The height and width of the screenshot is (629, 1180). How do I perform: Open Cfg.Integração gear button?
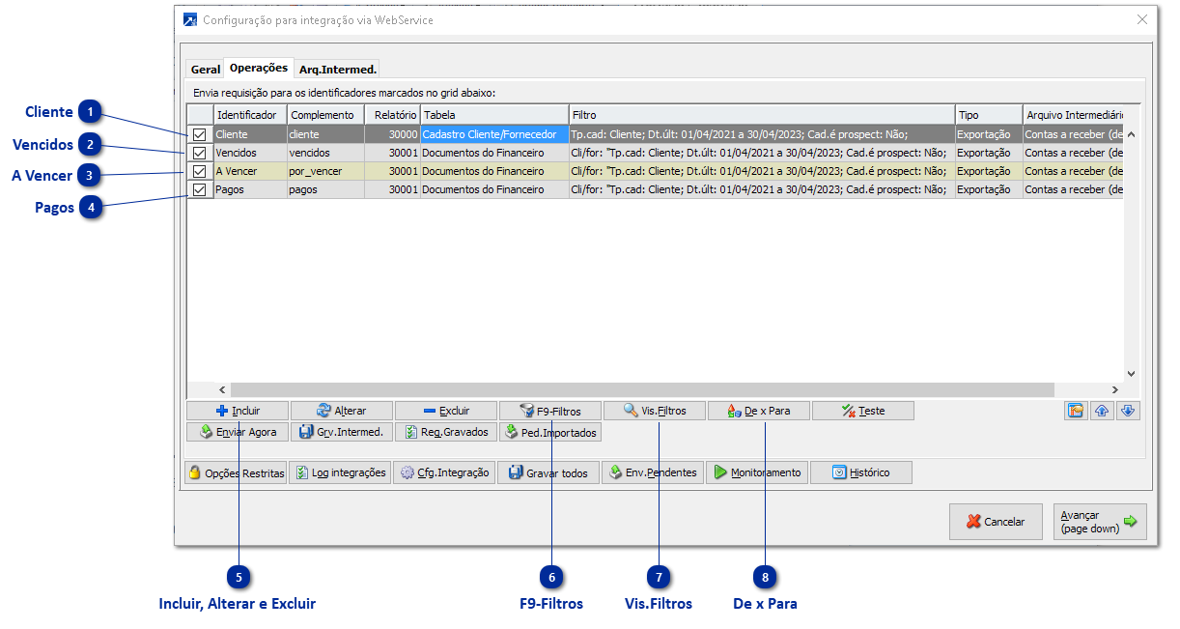[444, 472]
